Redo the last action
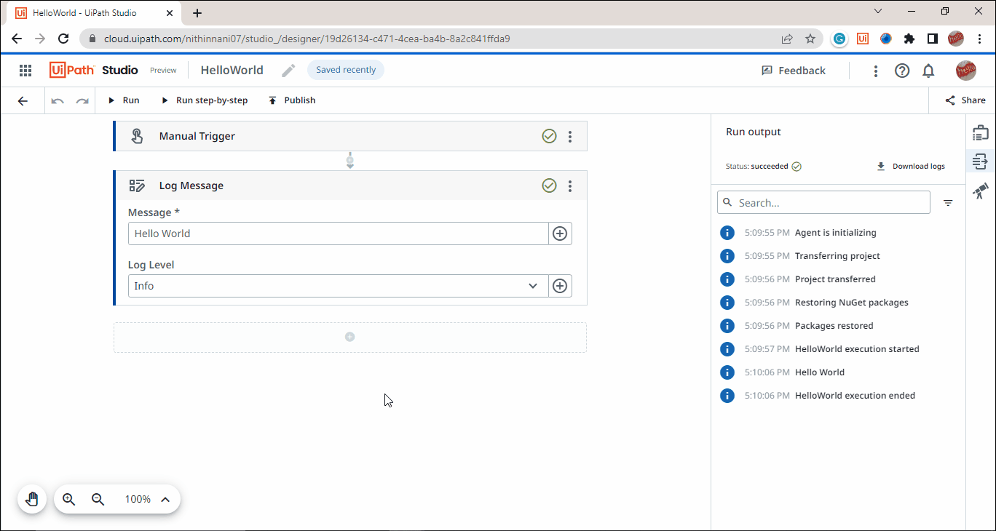The image size is (996, 531). click(82, 100)
